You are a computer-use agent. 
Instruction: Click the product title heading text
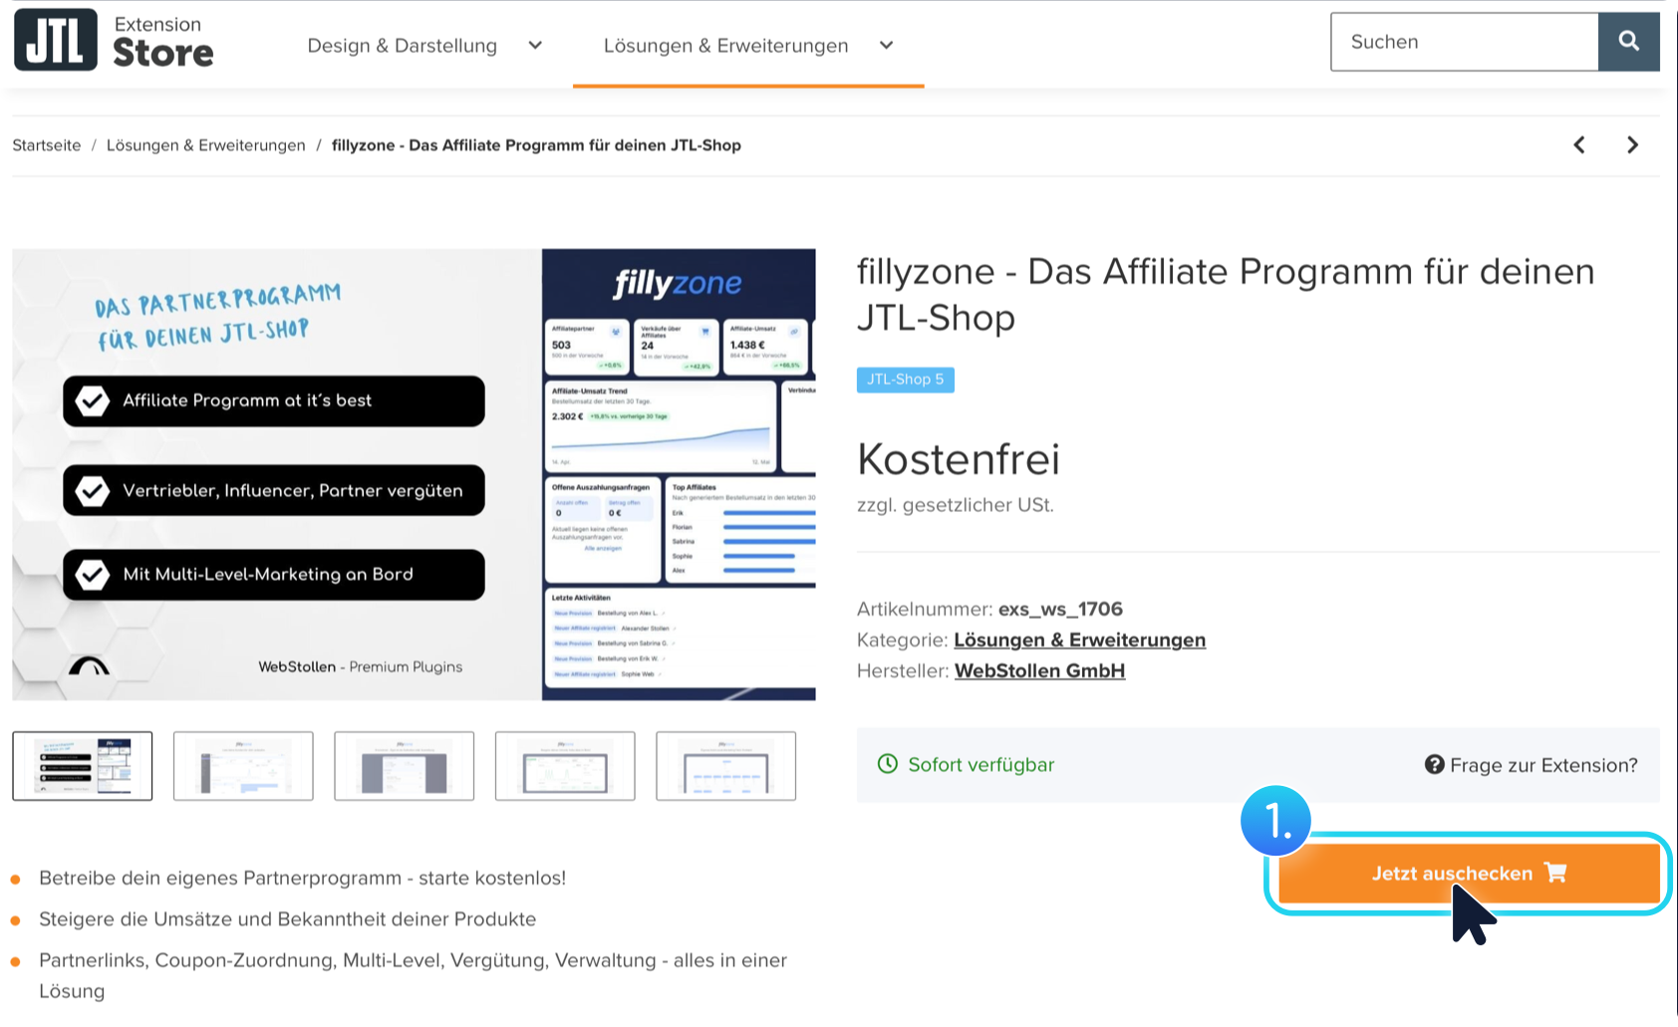pyautogui.click(x=1226, y=295)
